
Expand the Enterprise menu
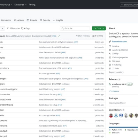tap(21, 5)
